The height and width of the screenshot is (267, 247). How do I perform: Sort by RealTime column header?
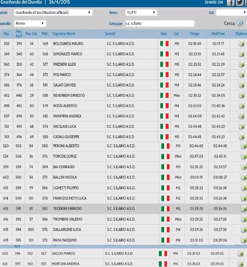(x=218, y=33)
